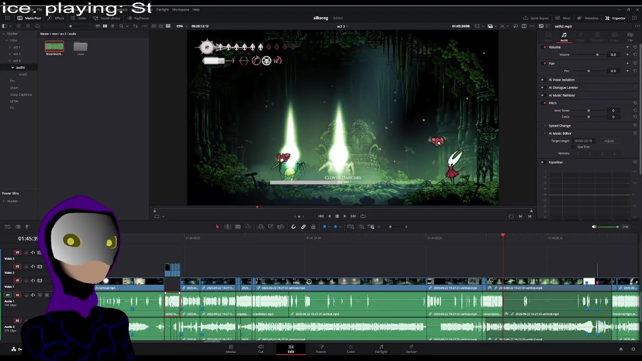Choose the Selection Mode arrow tool
This screenshot has height=361, width=642.
(217, 227)
